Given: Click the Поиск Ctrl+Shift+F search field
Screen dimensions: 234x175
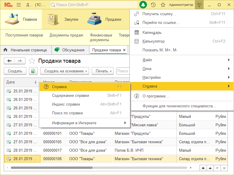Looking at the screenshot, I should [93, 5].
